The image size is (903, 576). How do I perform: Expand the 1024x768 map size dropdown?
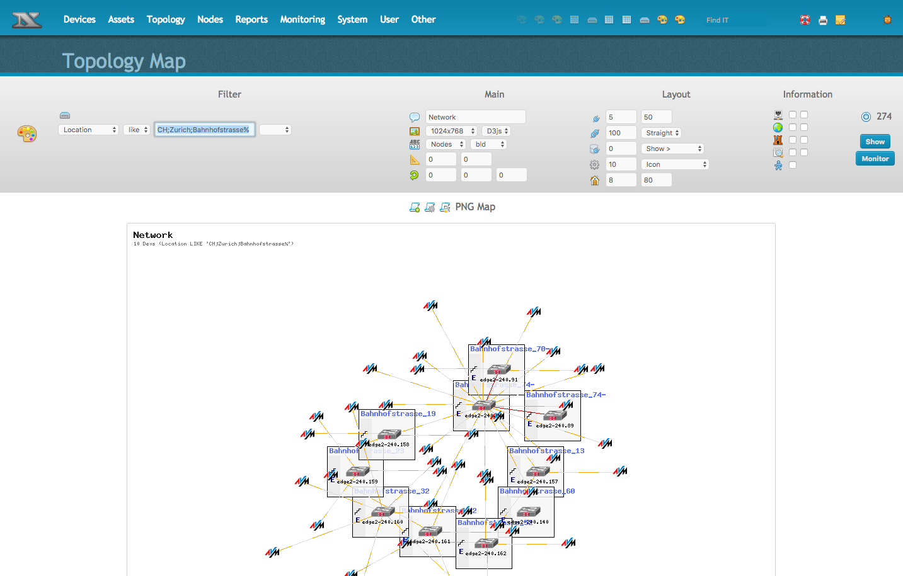pos(452,131)
